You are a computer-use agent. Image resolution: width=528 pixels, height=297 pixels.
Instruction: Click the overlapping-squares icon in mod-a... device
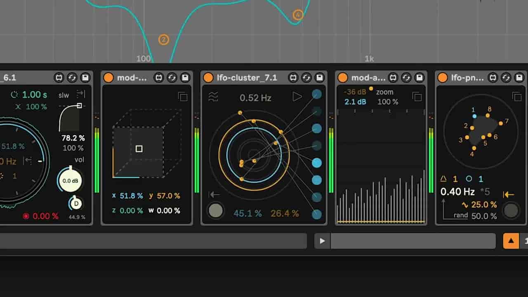tap(417, 97)
